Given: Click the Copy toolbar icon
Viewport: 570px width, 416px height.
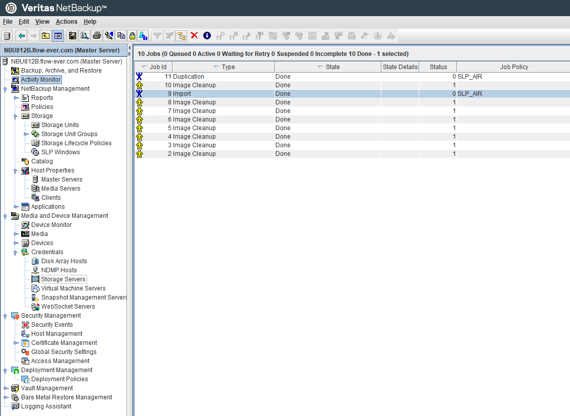Looking at the screenshot, I should tap(121, 36).
